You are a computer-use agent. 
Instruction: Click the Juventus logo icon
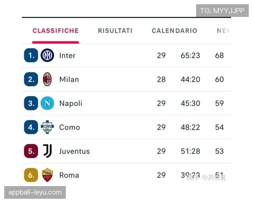pyautogui.click(x=47, y=151)
